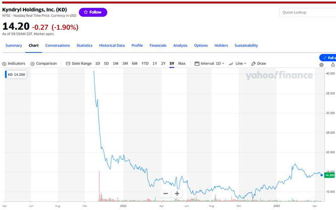Click the green 14.200 price tag
The height and width of the screenshot is (210, 336).
click(x=329, y=175)
